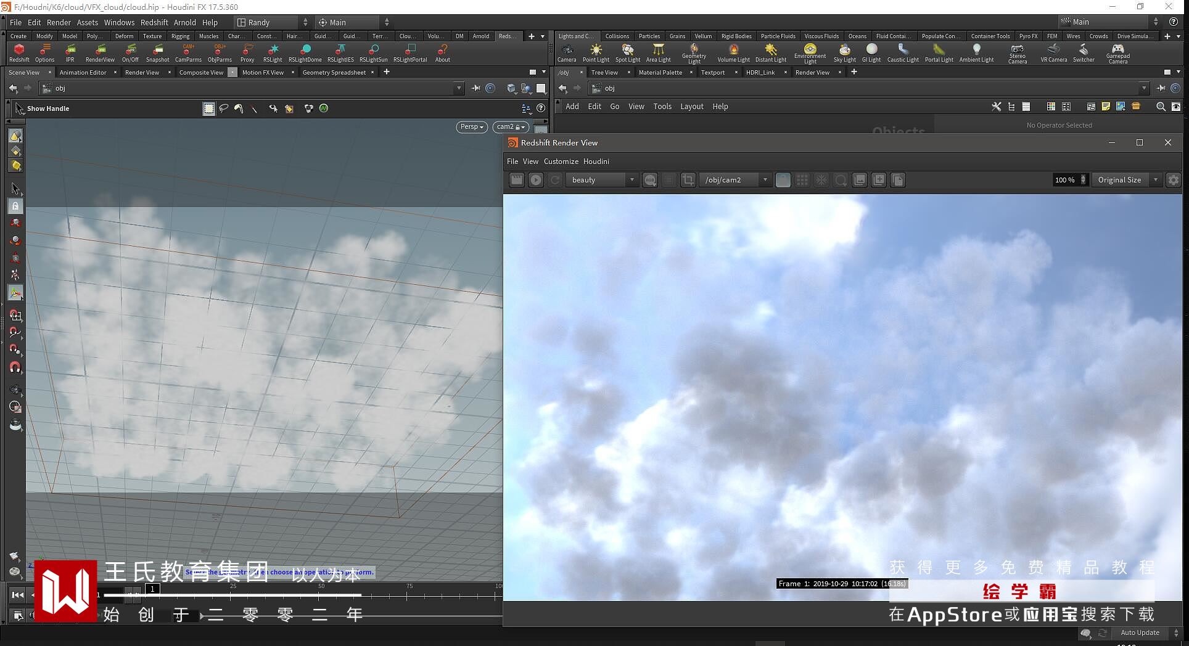This screenshot has height=646, width=1189.
Task: Jump to first frame in the playbar
Action: point(17,595)
